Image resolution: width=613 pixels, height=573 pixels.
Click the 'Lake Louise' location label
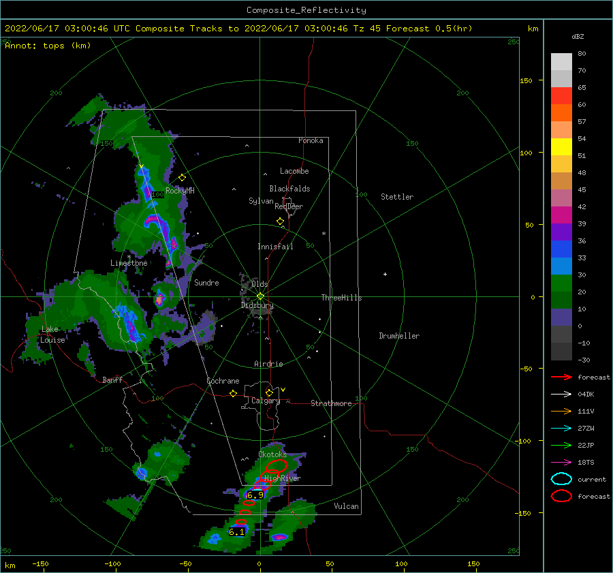52,335
